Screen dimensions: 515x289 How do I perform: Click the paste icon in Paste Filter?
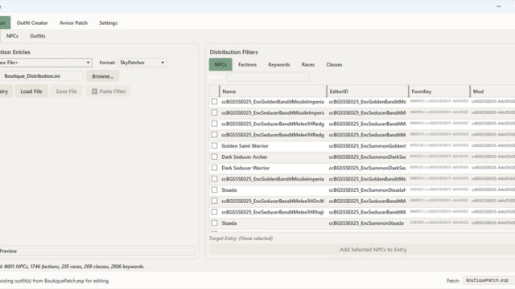pos(95,92)
